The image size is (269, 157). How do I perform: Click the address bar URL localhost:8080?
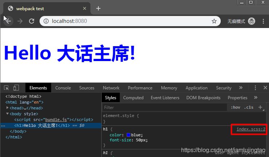tap(69, 21)
